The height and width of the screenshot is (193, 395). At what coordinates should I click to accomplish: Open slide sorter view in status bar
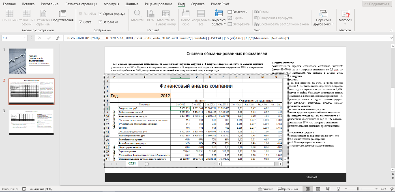point(318,189)
